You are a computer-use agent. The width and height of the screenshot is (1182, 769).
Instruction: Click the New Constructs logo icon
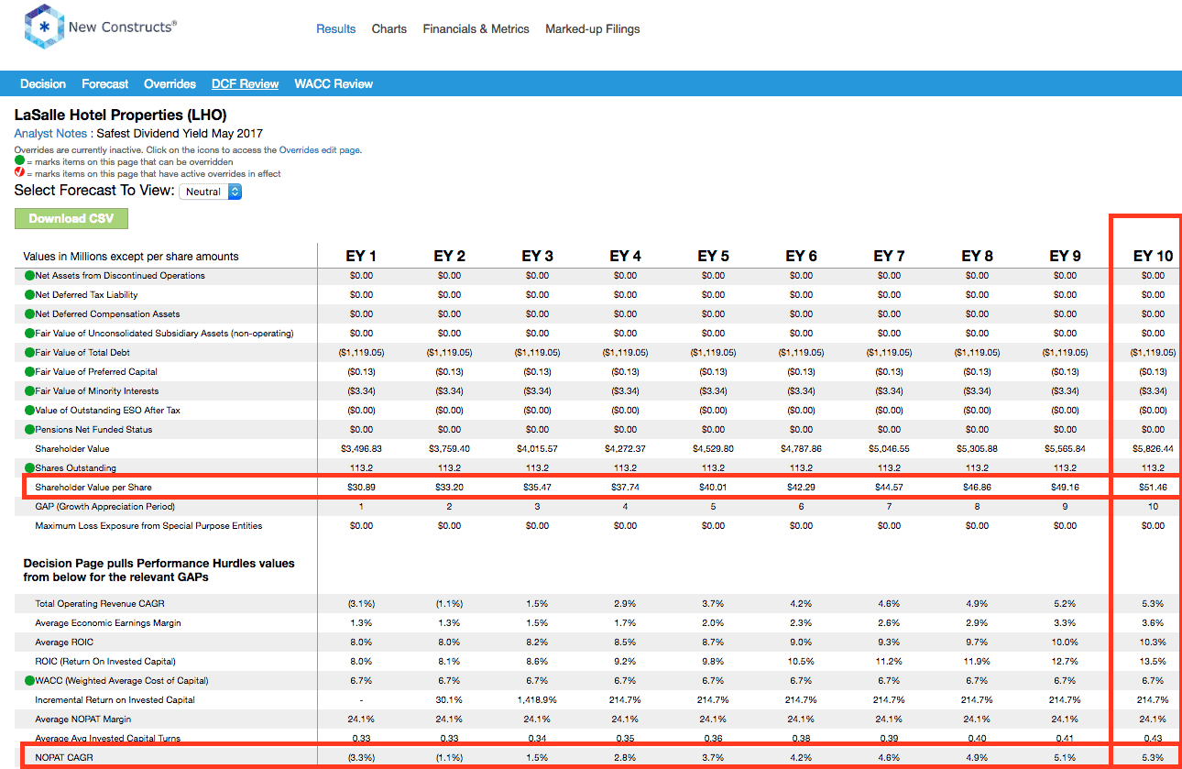coord(43,27)
